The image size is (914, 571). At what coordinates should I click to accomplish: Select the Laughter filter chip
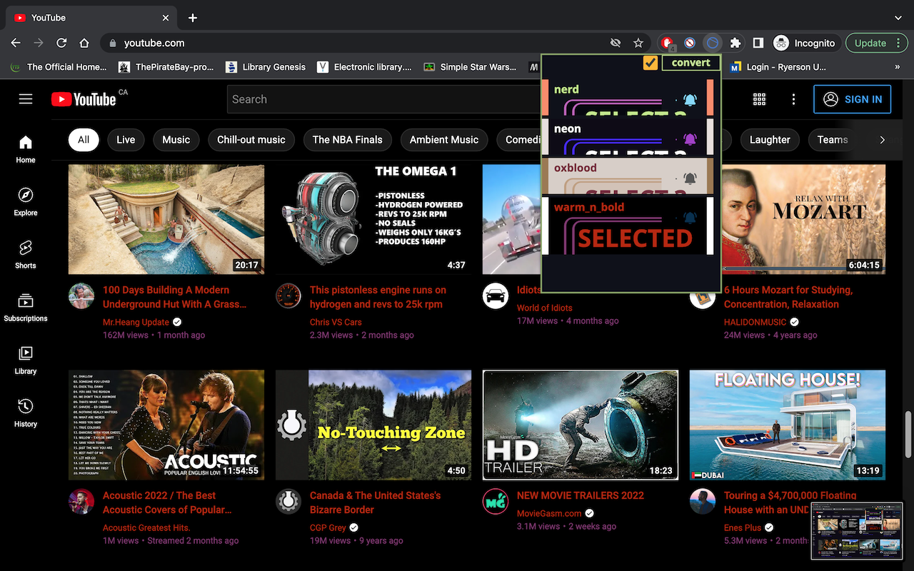770,140
